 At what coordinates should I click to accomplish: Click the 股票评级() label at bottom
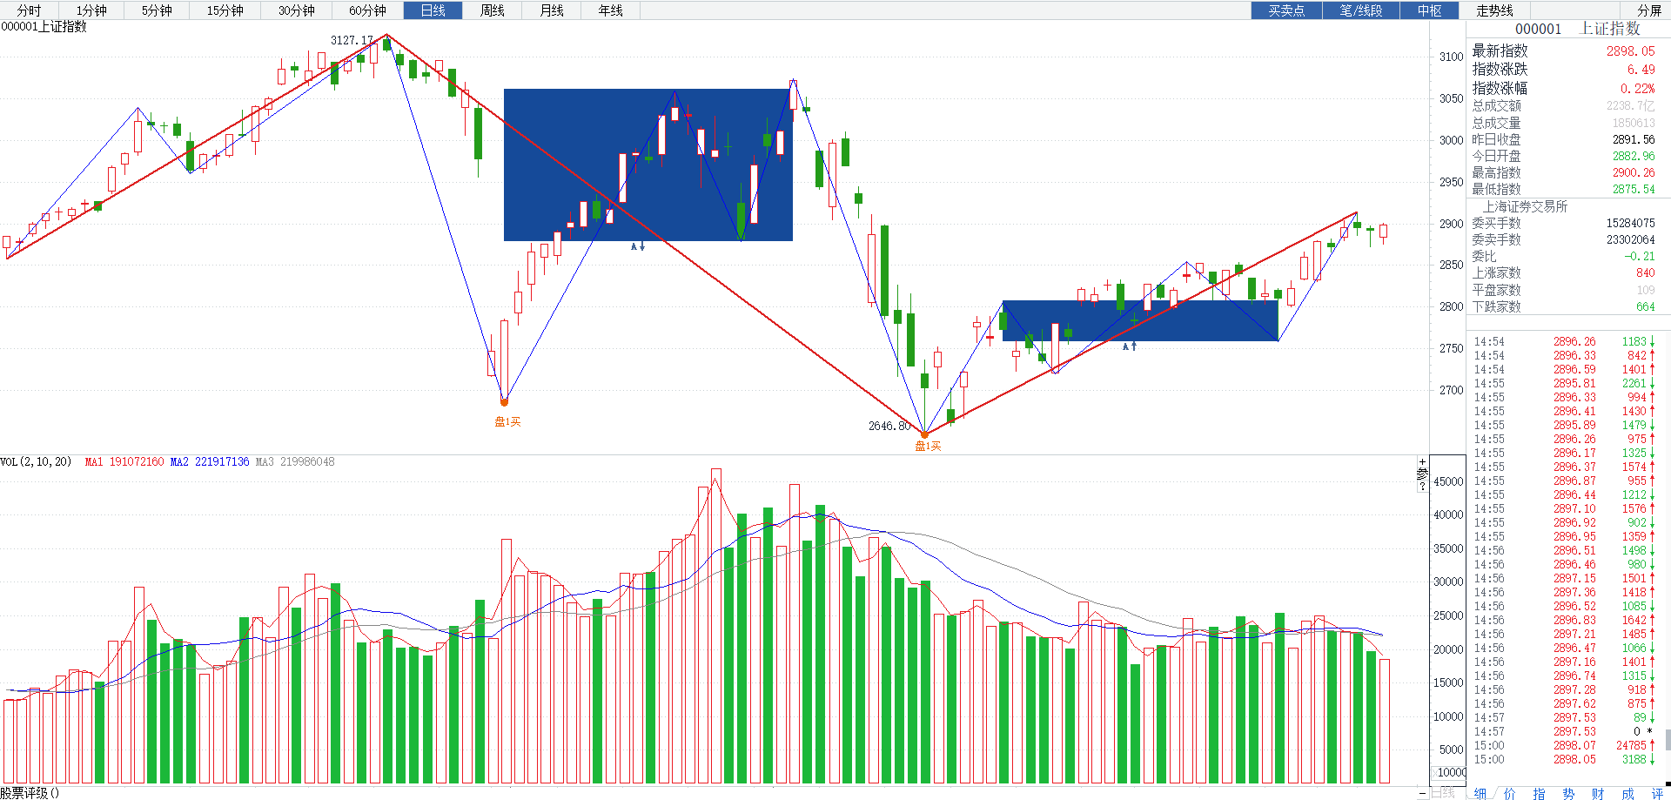click(x=30, y=793)
